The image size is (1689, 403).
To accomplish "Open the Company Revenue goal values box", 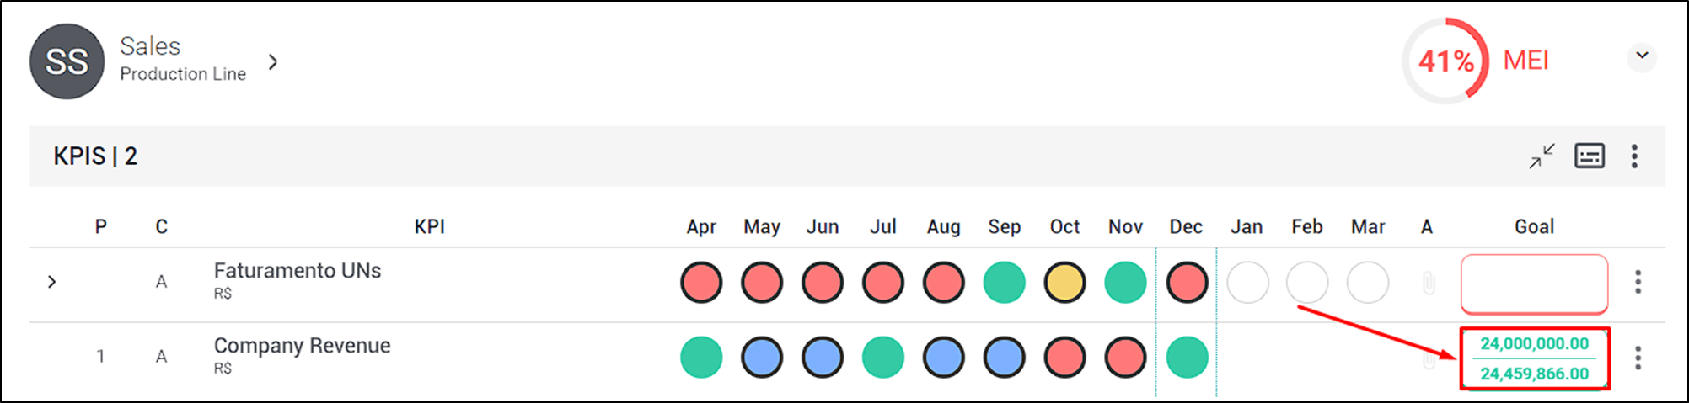I will (x=1535, y=358).
